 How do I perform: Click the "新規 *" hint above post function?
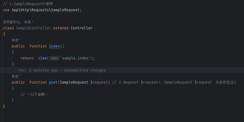[x=16, y=76]
